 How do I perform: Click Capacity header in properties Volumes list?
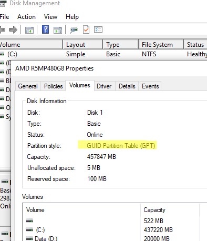coord(170,210)
